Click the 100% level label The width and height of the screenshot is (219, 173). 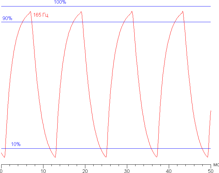coord(60,2)
